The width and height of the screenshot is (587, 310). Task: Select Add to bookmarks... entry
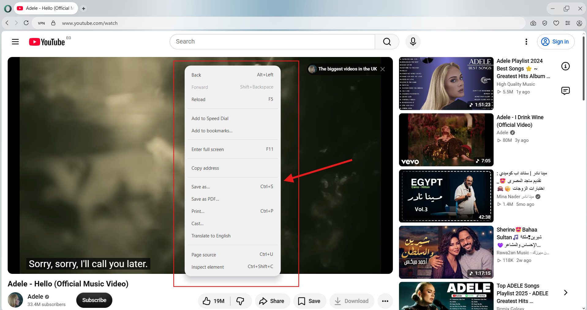pos(233,131)
